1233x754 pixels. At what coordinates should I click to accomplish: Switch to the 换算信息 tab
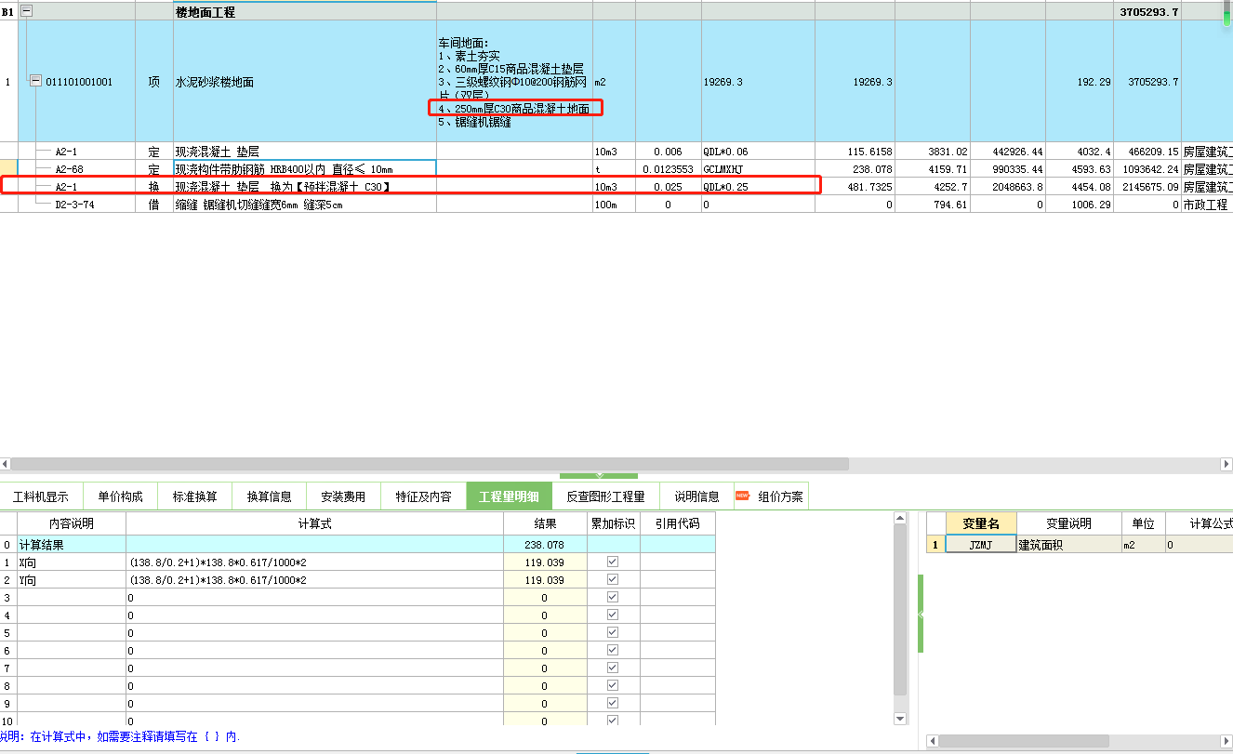[270, 496]
